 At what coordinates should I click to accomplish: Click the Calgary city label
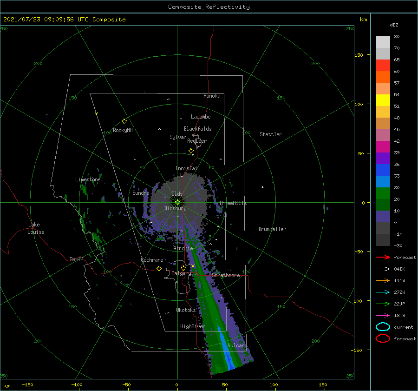click(x=181, y=273)
